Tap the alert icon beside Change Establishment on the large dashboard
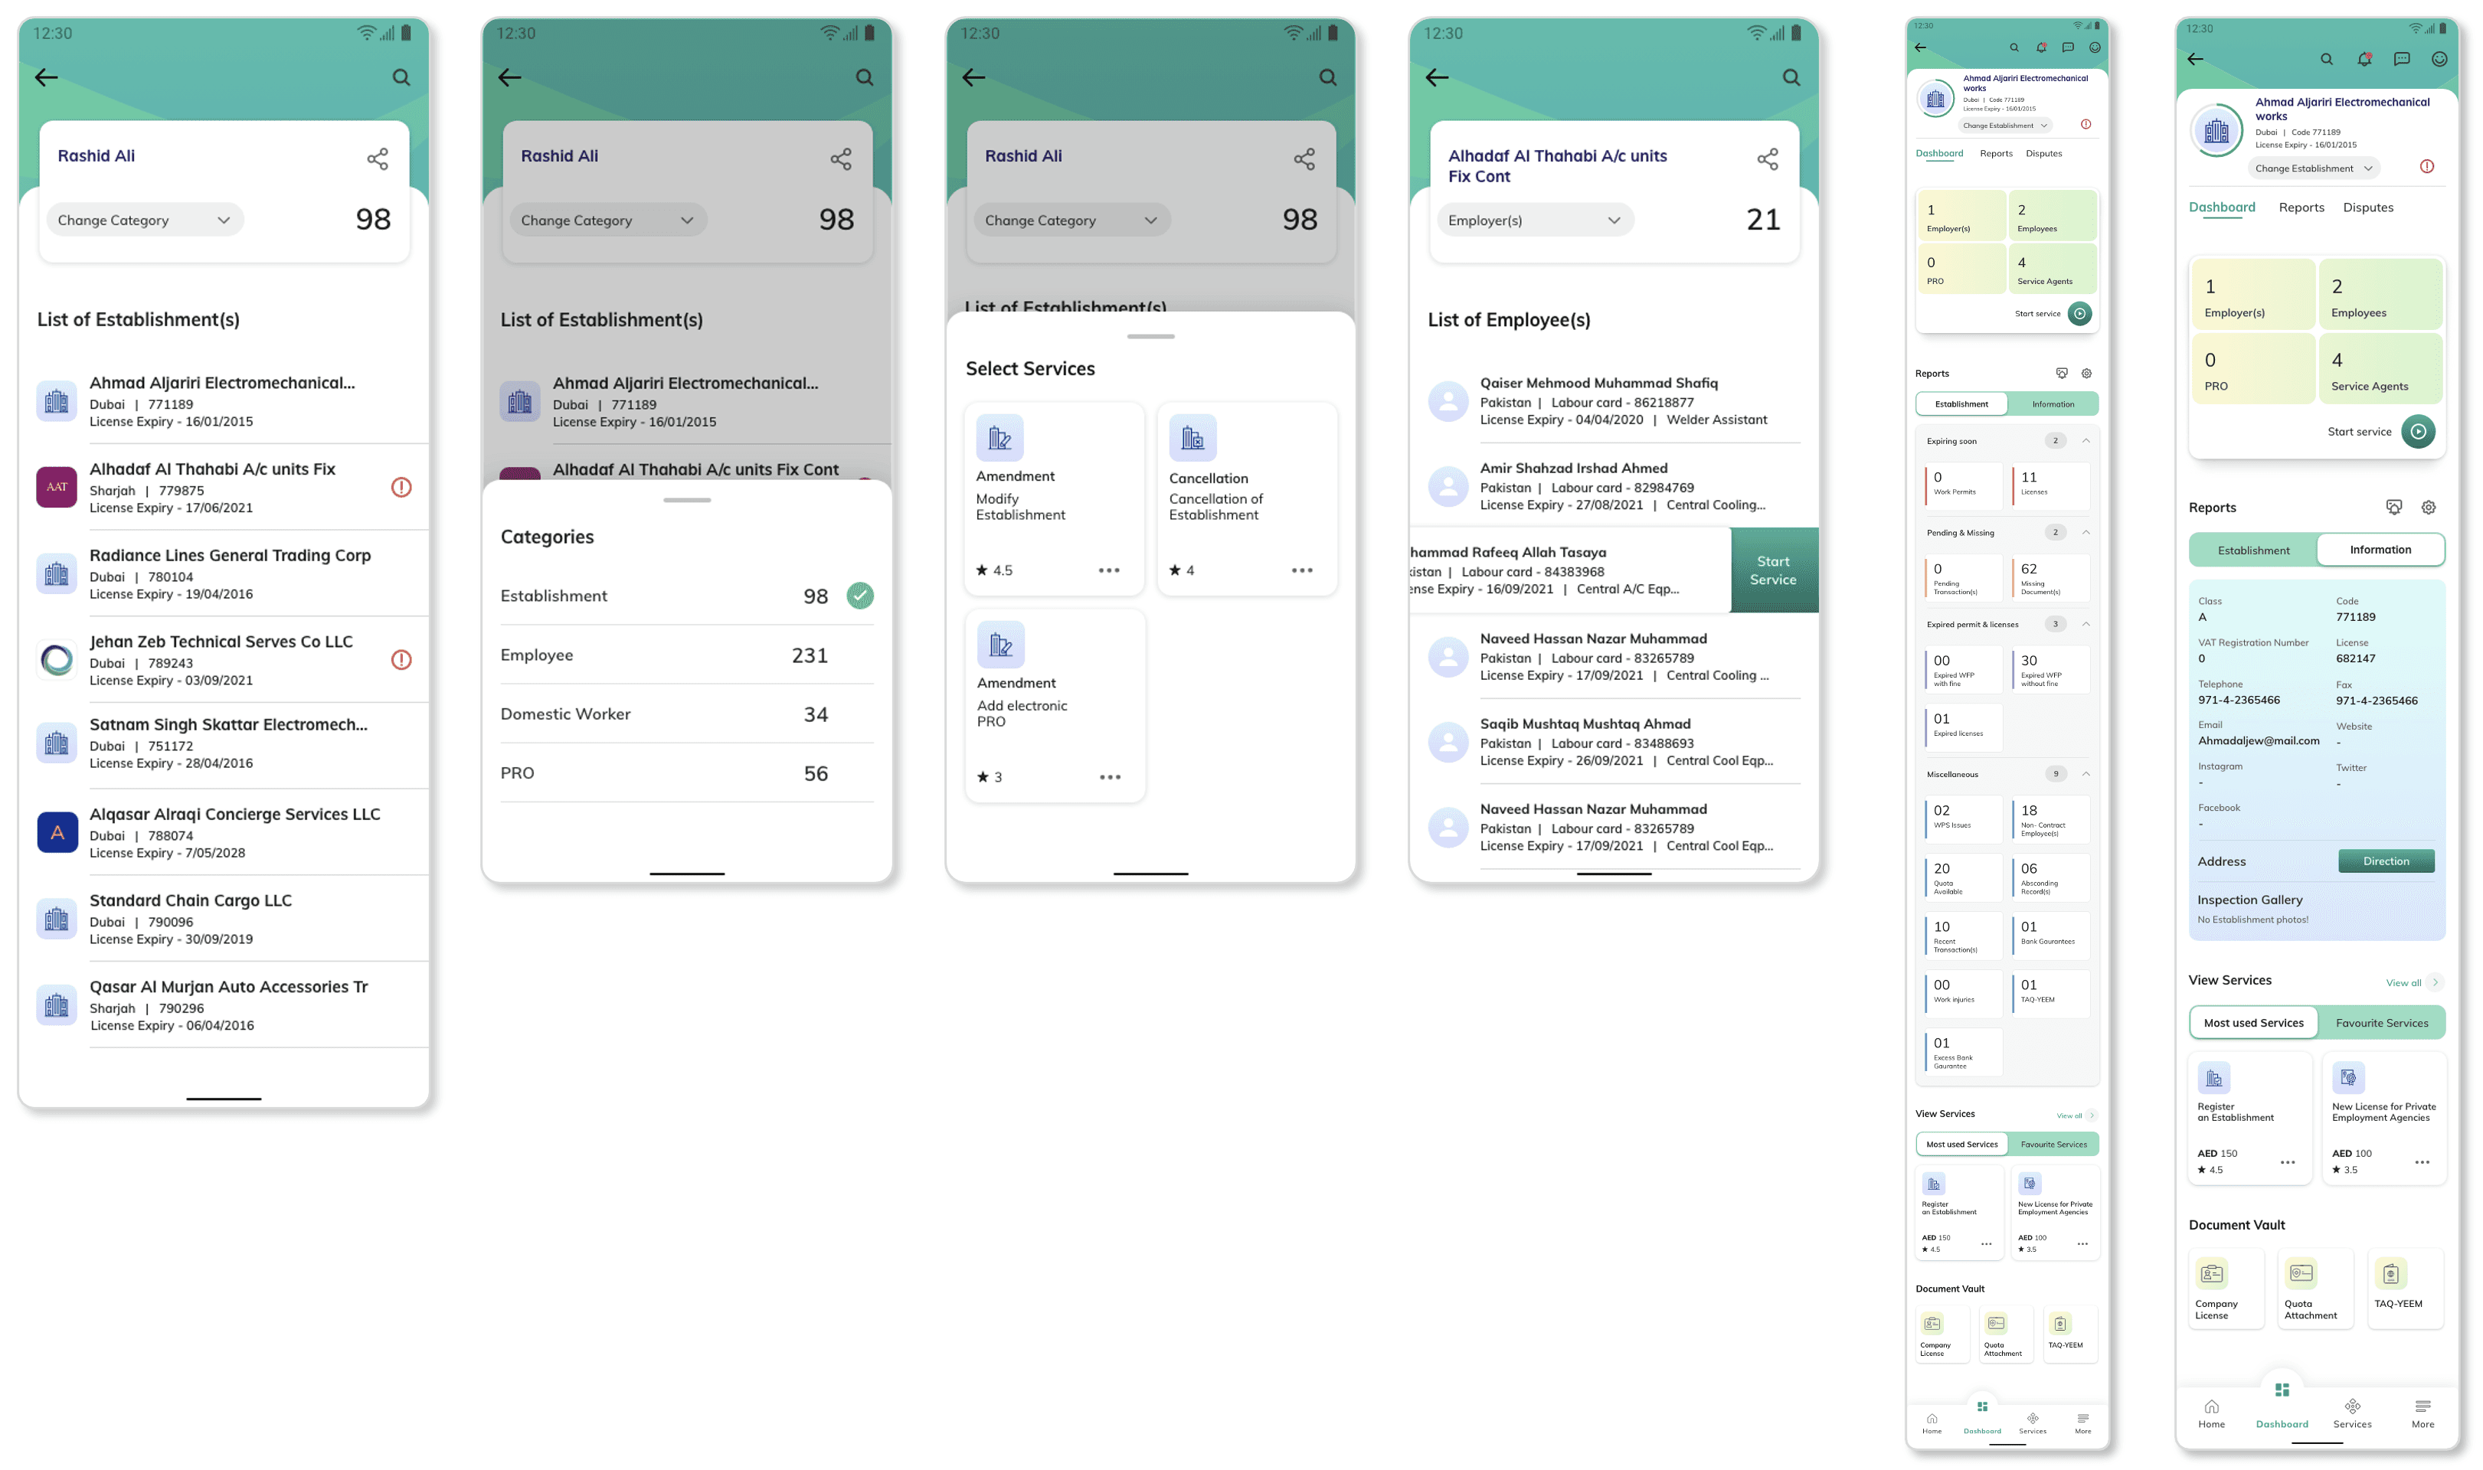2483x1470 pixels. pos(2426,166)
